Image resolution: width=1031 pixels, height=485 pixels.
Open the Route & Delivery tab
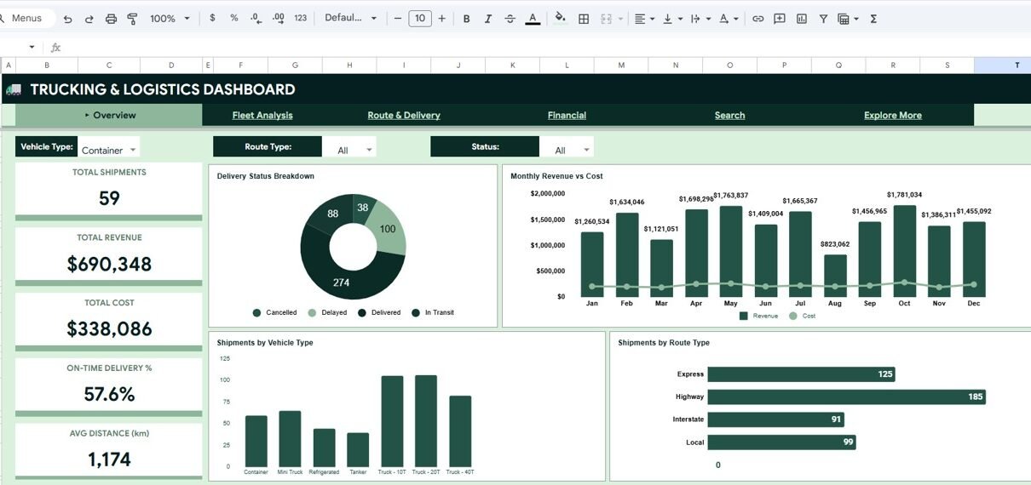coord(404,116)
